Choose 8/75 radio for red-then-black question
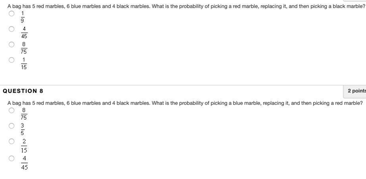This screenshot has width=366, height=179. pyautogui.click(x=11, y=44)
